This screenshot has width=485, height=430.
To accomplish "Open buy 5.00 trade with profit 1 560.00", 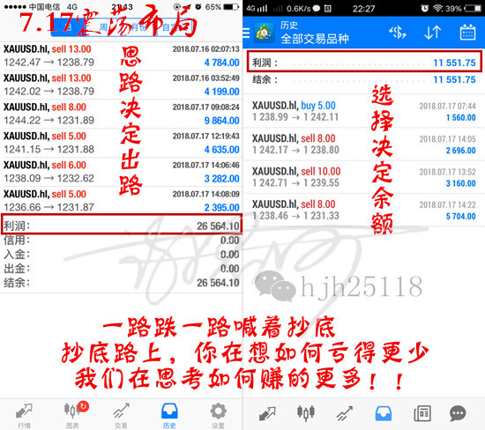I will click(363, 111).
